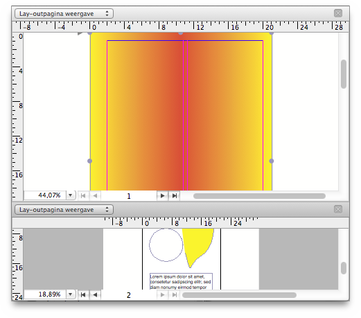Open bottom Lay-outpagina weergave dropdown
The width and height of the screenshot is (361, 318).
pyautogui.click(x=64, y=210)
